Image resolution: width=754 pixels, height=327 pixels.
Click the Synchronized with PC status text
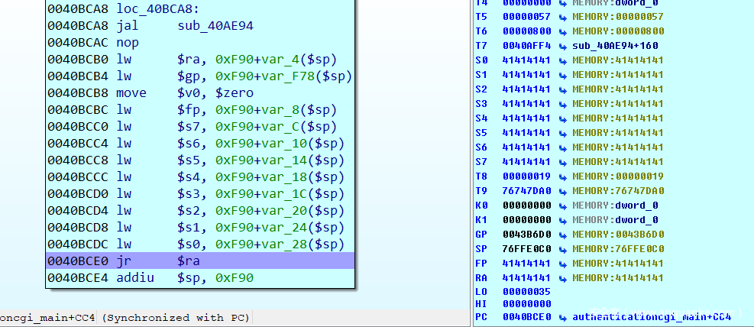pos(174,317)
